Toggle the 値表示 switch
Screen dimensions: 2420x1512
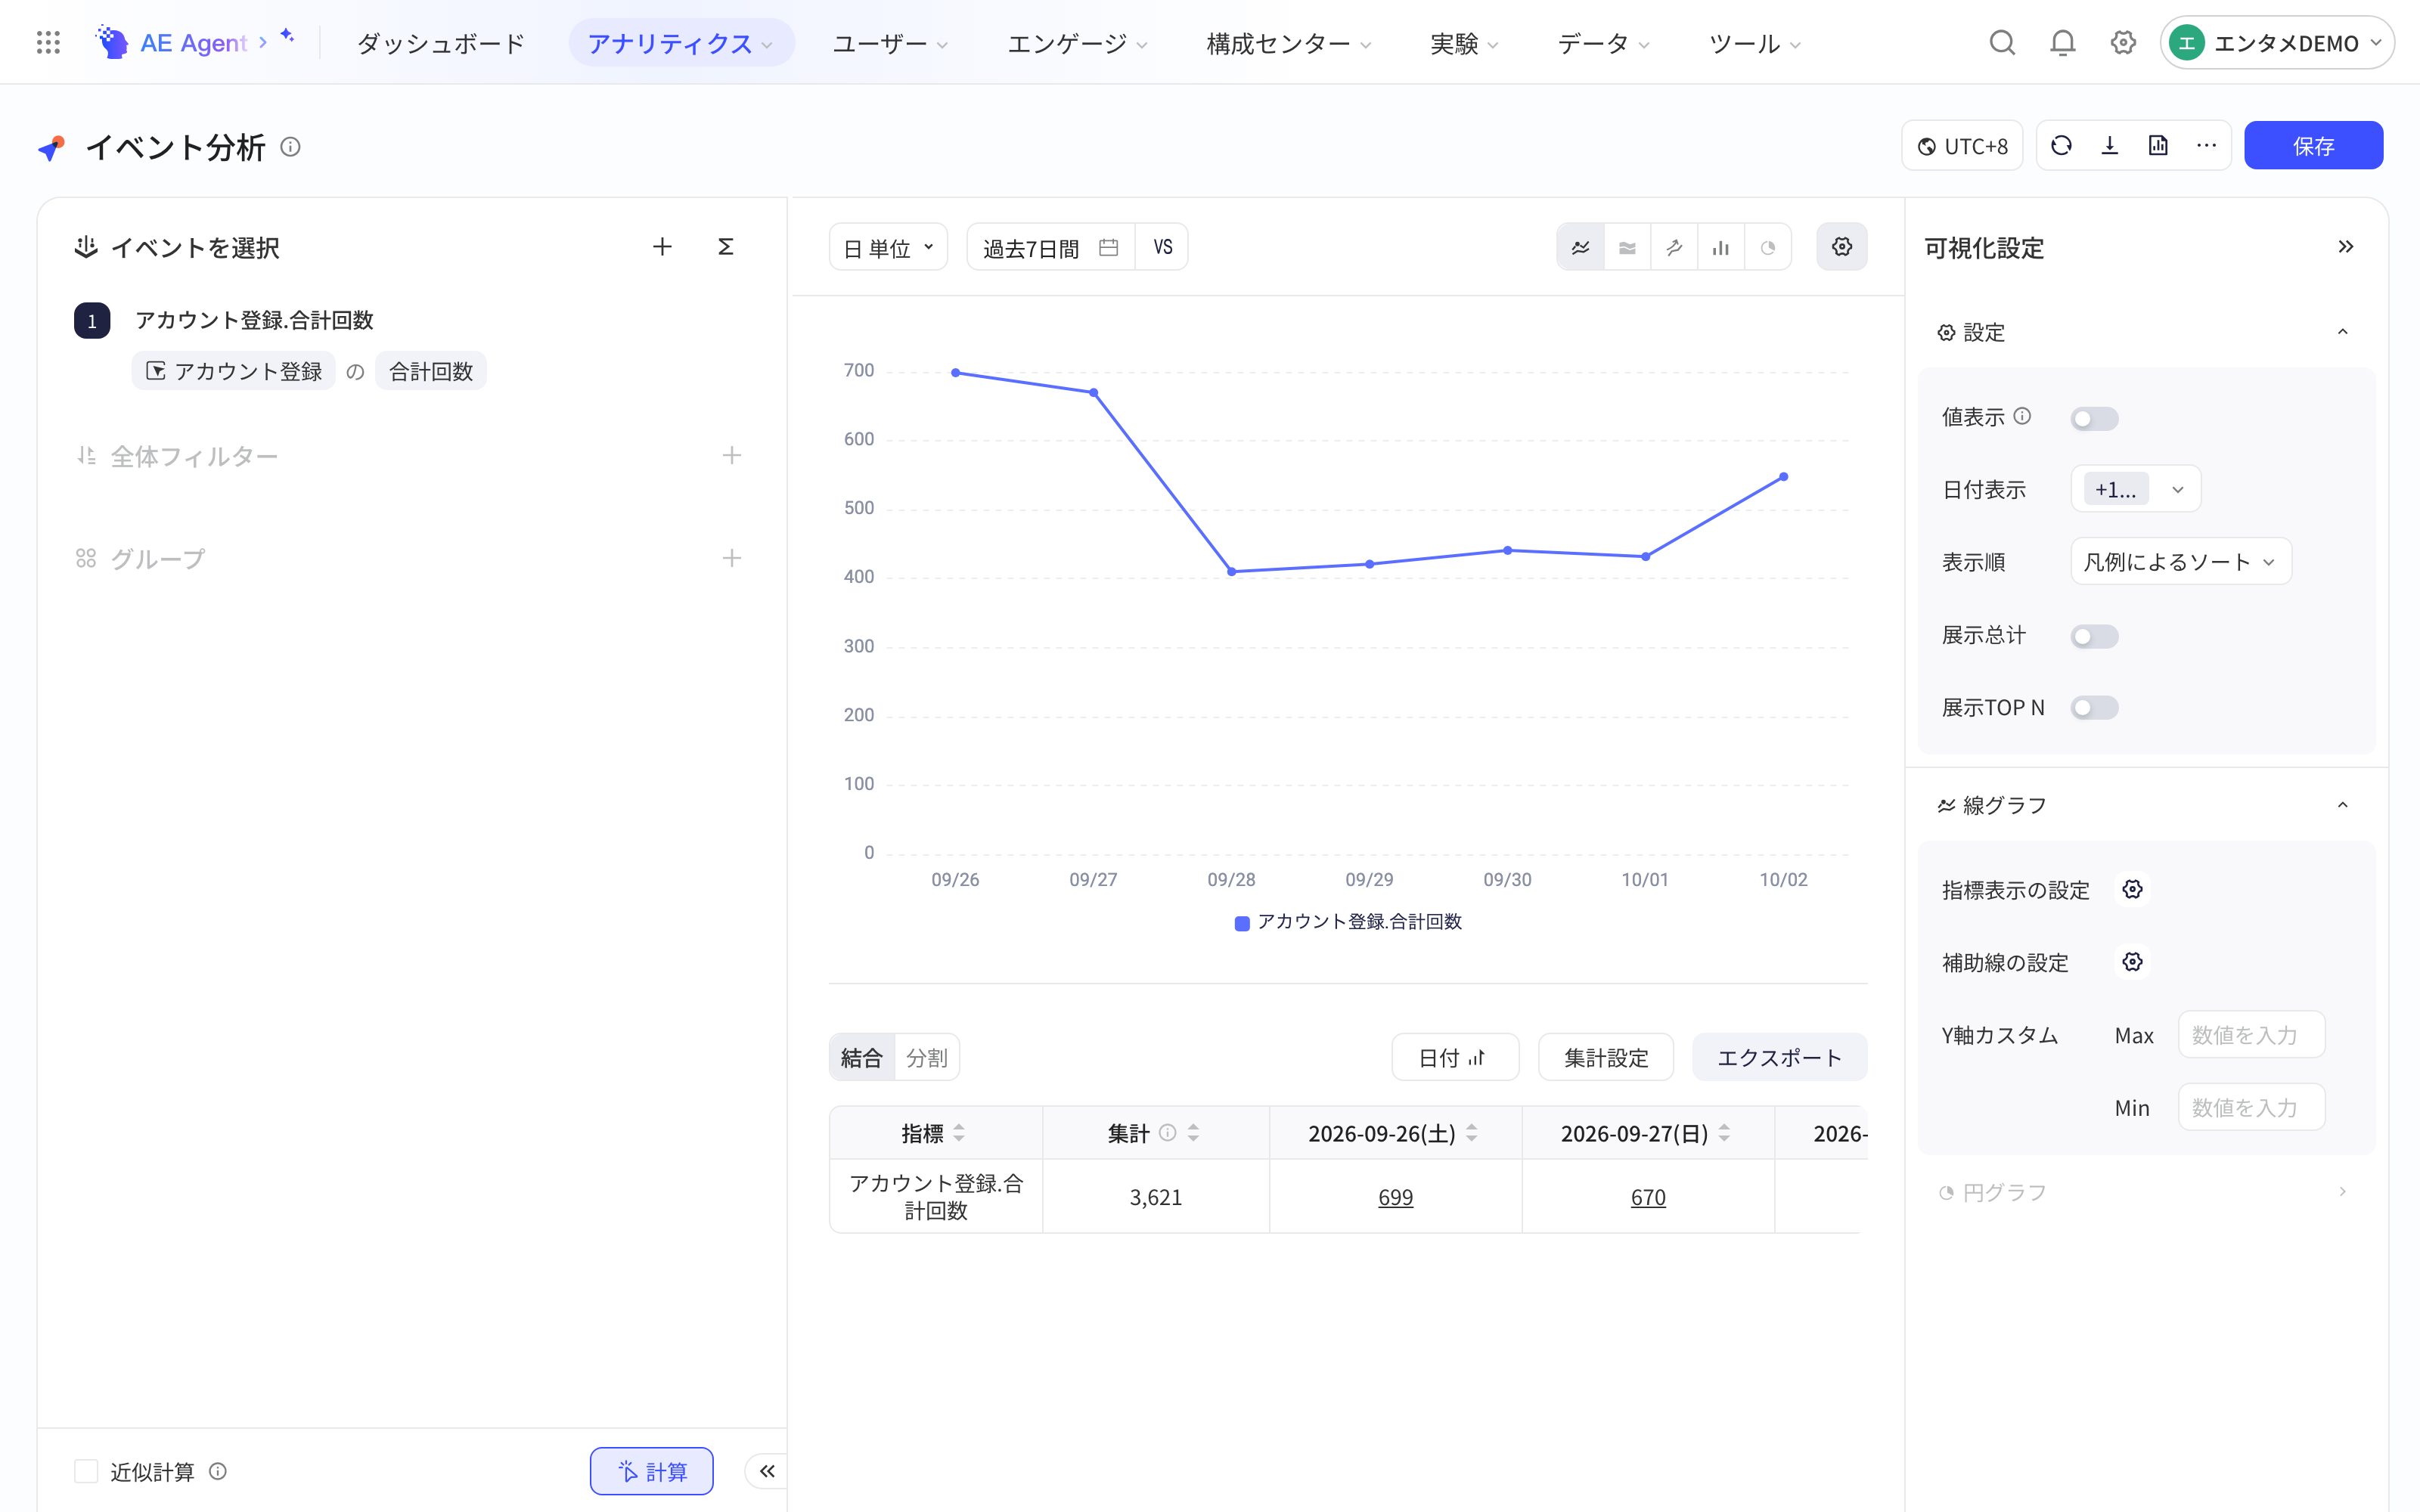tap(2094, 418)
